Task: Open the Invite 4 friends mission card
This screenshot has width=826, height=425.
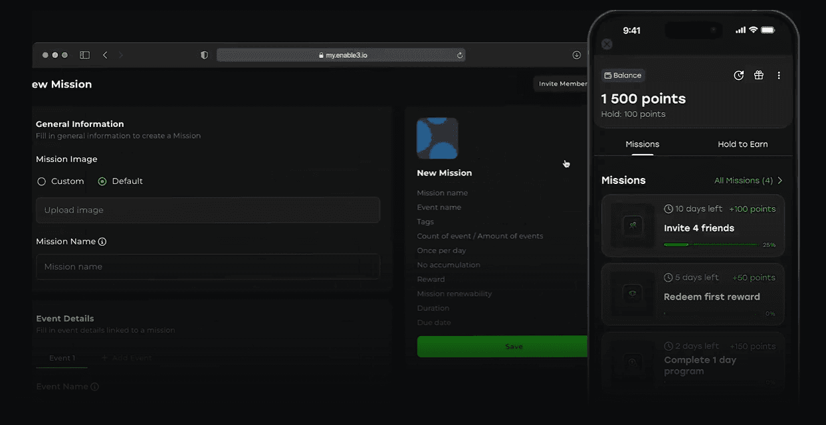Action: click(693, 226)
